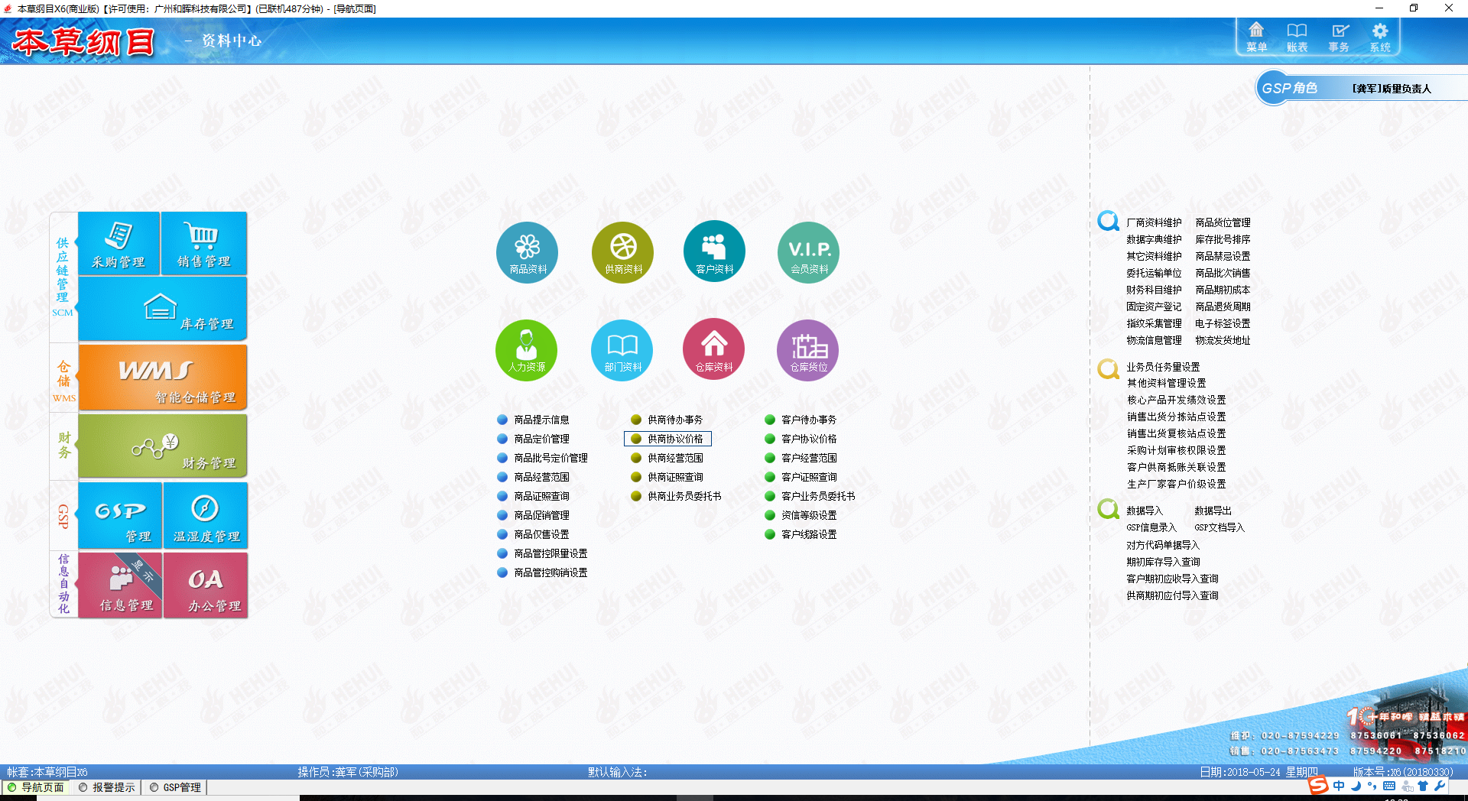The height and width of the screenshot is (801, 1468).
Task: Open the 商品管控限量设置 link
Action: (x=550, y=553)
